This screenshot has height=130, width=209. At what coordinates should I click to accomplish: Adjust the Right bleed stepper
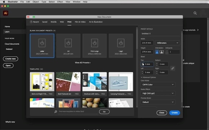tap(157, 72)
